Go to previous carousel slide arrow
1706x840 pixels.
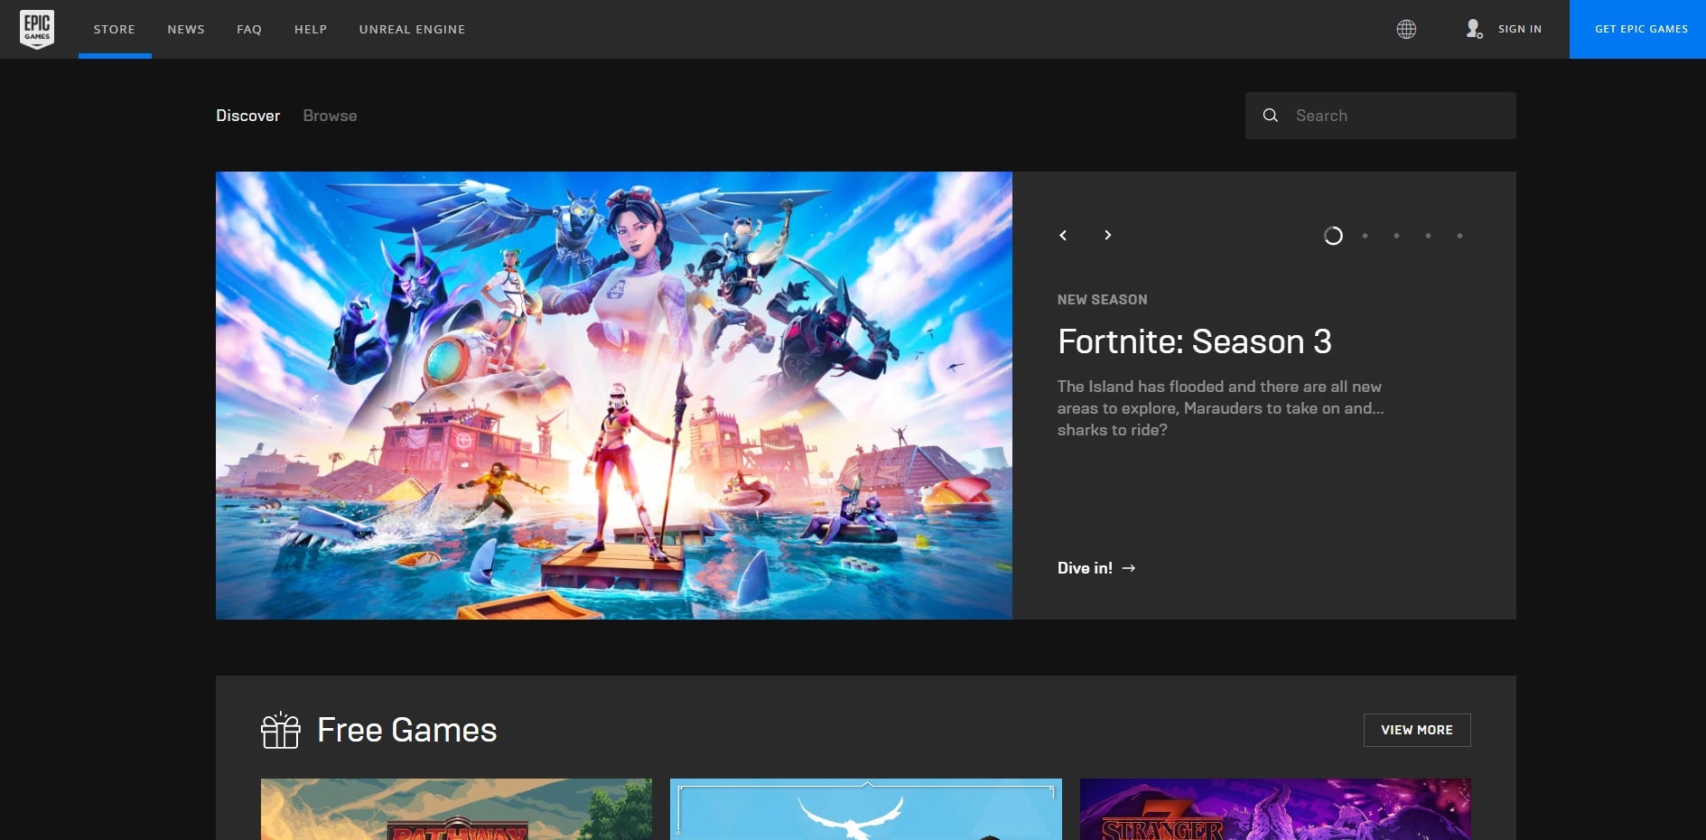pos(1063,236)
